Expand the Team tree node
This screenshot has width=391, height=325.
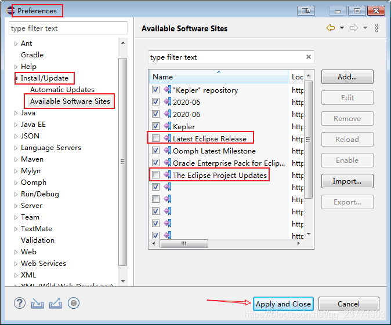click(16, 217)
